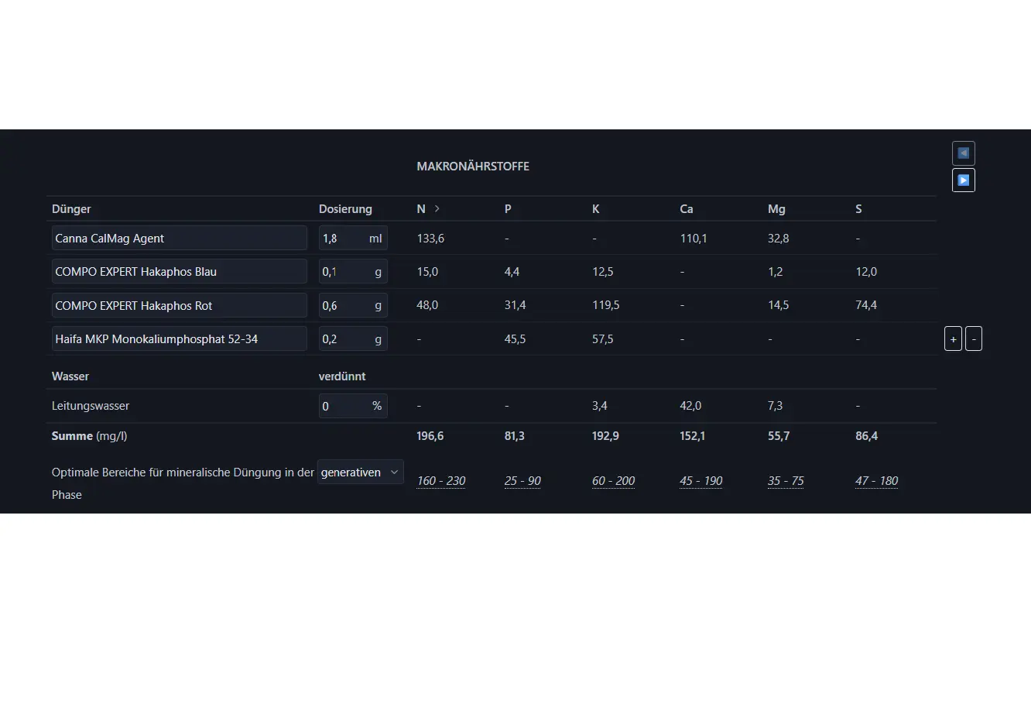The height and width of the screenshot is (725, 1031).
Task: Click the 60 - 200 potassium range
Action: [x=613, y=481]
